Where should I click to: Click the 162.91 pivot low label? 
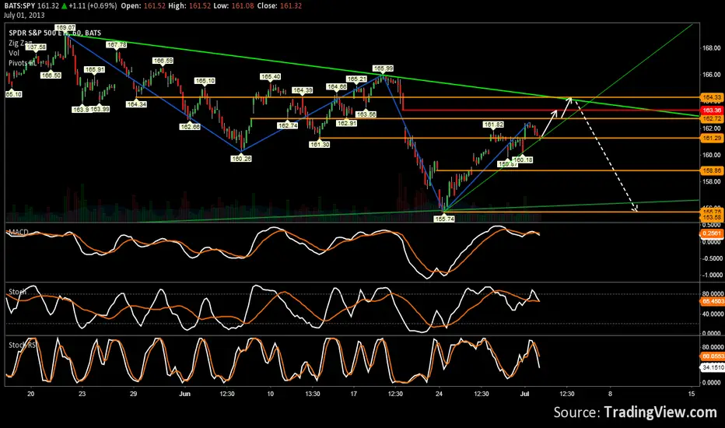tap(346, 123)
